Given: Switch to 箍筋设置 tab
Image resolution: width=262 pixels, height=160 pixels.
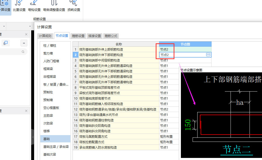Looking at the screenshot, I should click(x=78, y=36).
